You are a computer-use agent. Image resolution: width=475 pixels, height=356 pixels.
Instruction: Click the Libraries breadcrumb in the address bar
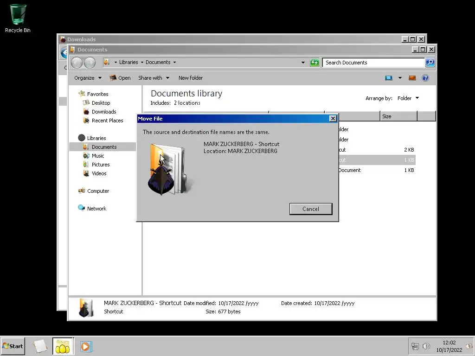click(x=128, y=62)
